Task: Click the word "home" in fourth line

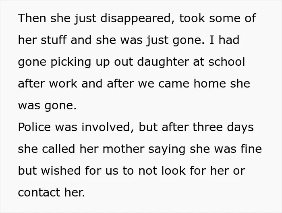Action: [209, 84]
